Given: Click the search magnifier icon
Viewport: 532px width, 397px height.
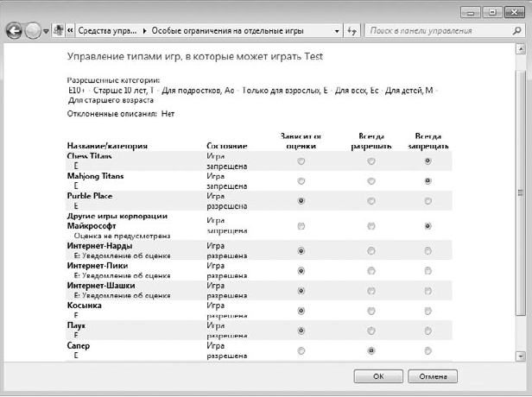Looking at the screenshot, I should 516,31.
